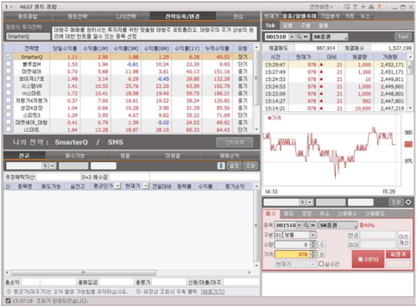Image resolution: width=417 pixels, height=307 pixels.
Task: Click the magnifier search icon beside top 001510 code
Action: click(299, 37)
